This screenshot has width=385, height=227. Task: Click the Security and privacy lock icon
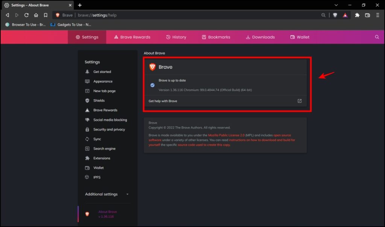87,129
